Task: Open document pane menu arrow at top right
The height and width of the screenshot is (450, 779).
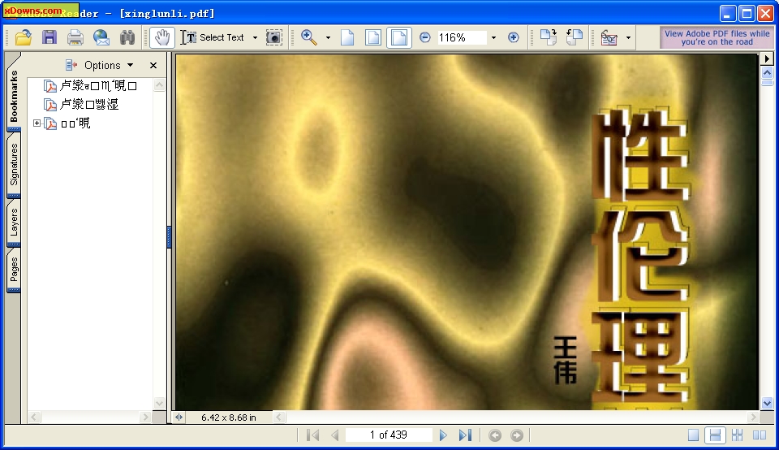Action: pyautogui.click(x=767, y=58)
